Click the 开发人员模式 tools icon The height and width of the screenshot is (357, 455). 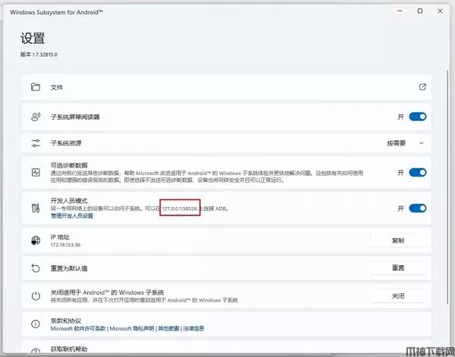[x=36, y=208]
